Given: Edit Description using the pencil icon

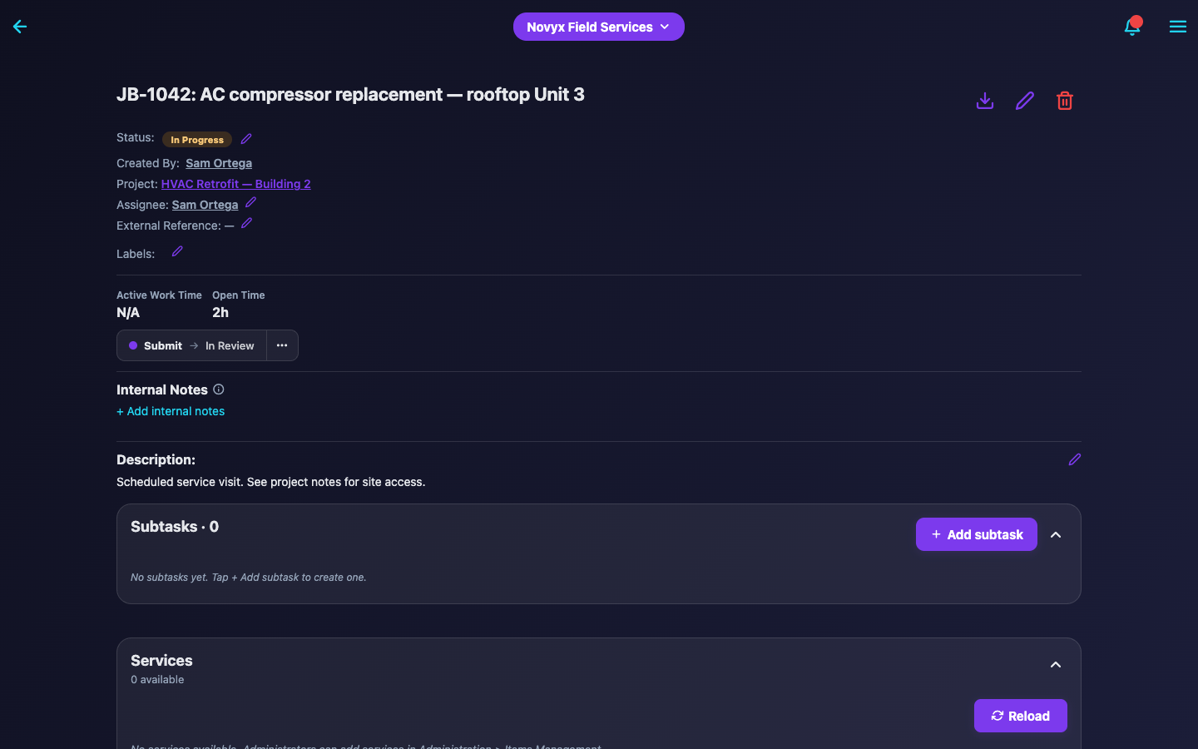Looking at the screenshot, I should (1075, 459).
